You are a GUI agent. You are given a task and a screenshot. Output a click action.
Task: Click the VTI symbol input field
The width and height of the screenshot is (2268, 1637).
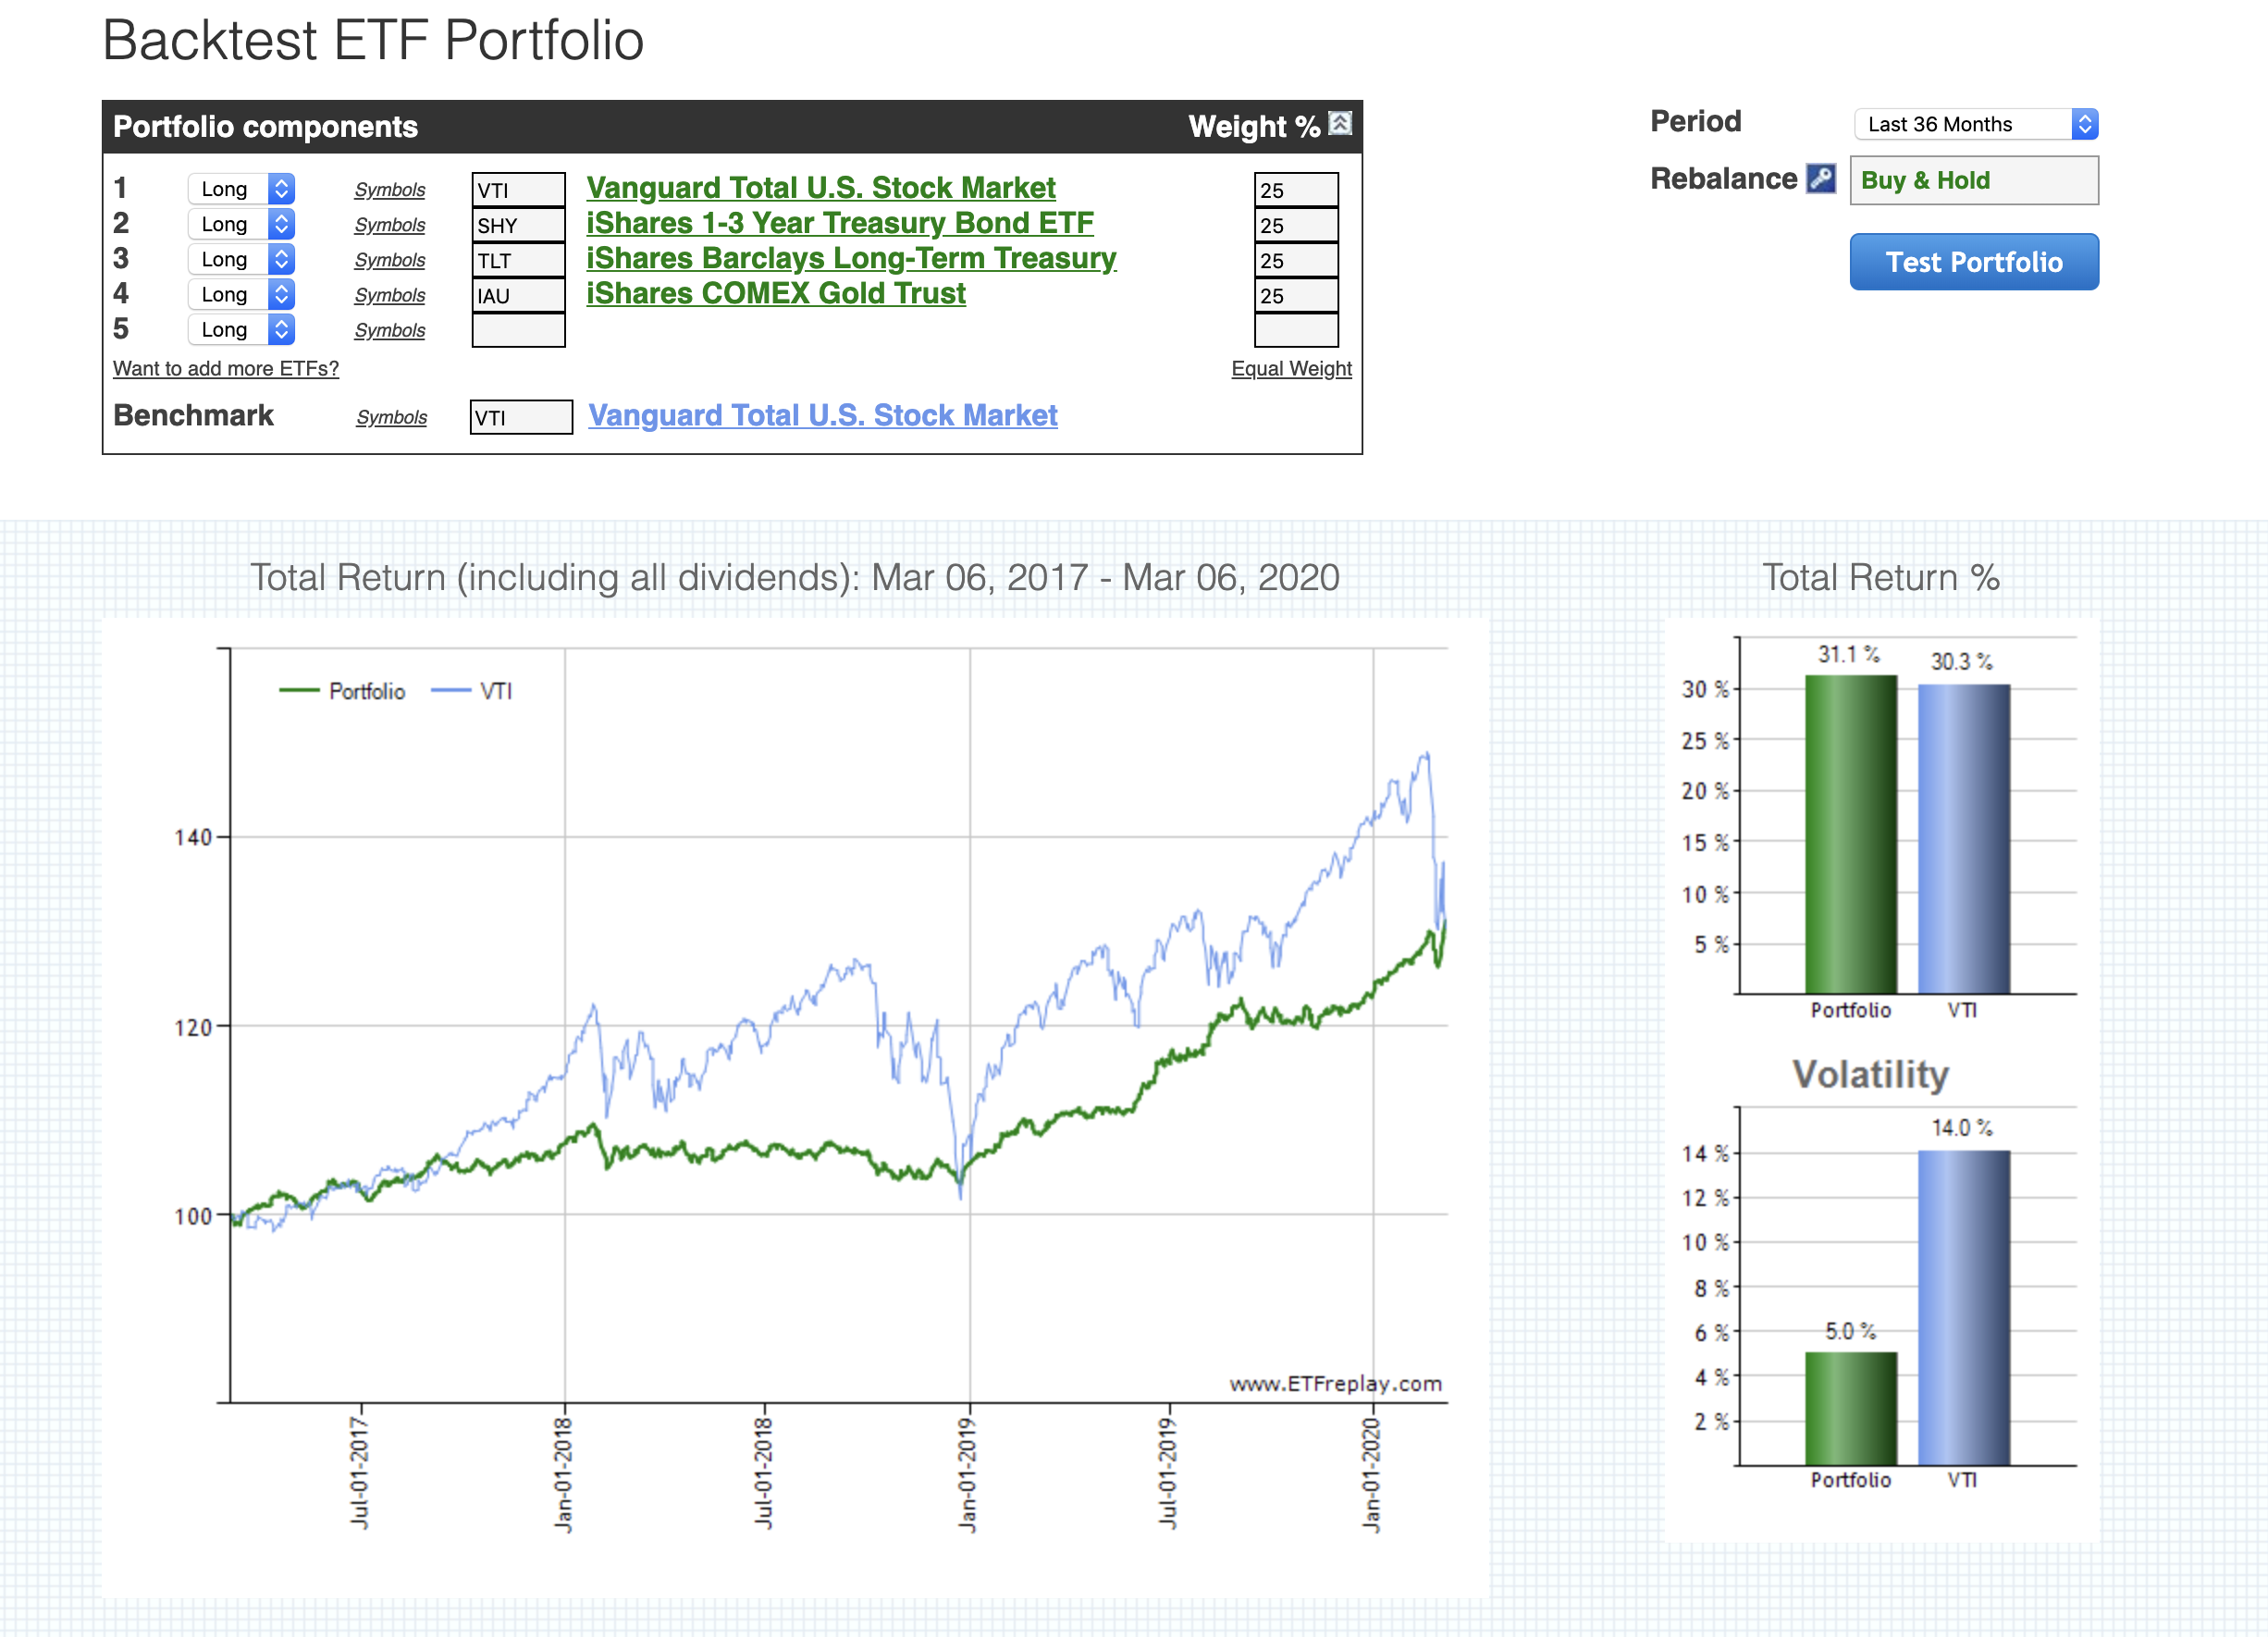pos(518,190)
